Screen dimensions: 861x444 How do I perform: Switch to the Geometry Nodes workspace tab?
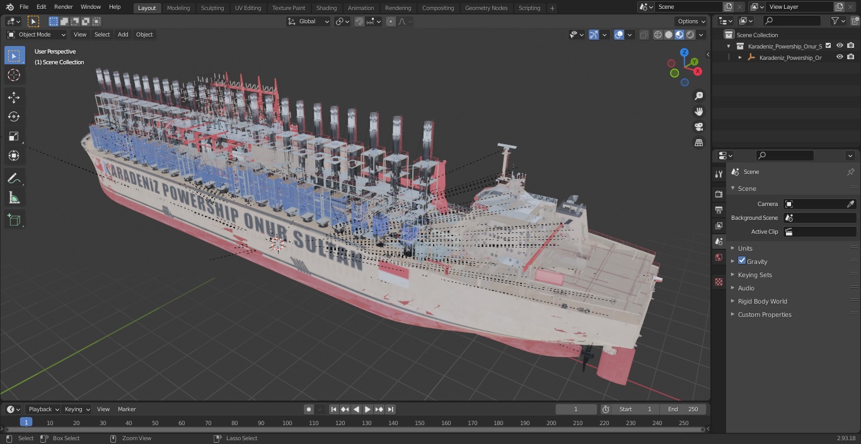[486, 8]
